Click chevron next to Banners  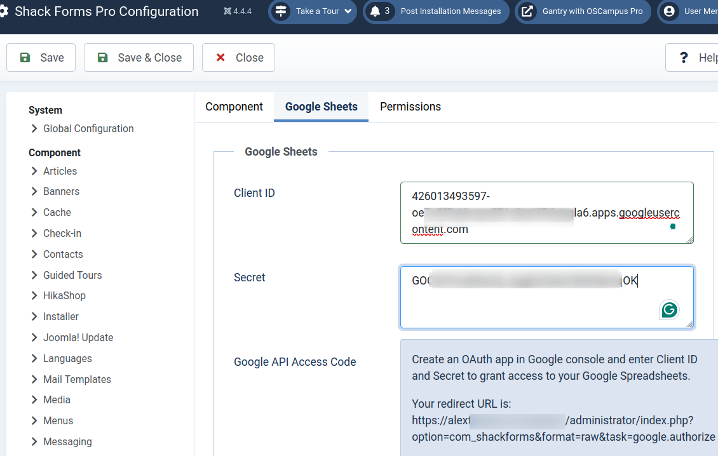pyautogui.click(x=34, y=191)
